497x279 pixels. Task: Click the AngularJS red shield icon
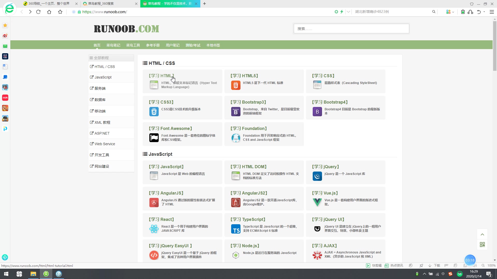point(154,202)
